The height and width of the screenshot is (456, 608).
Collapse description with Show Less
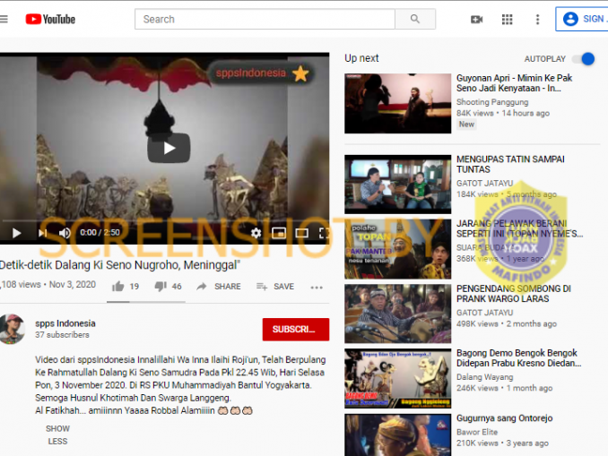click(57, 435)
